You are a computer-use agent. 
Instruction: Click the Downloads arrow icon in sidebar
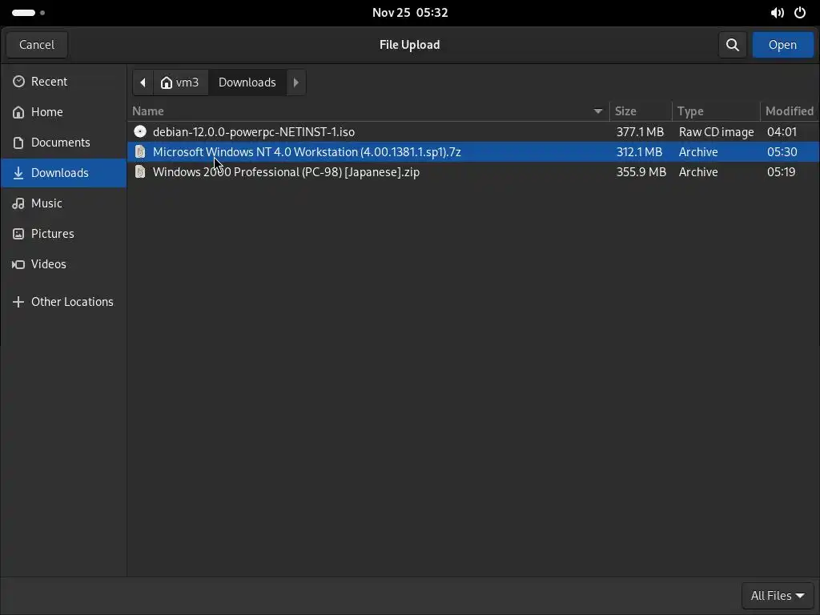tap(18, 173)
